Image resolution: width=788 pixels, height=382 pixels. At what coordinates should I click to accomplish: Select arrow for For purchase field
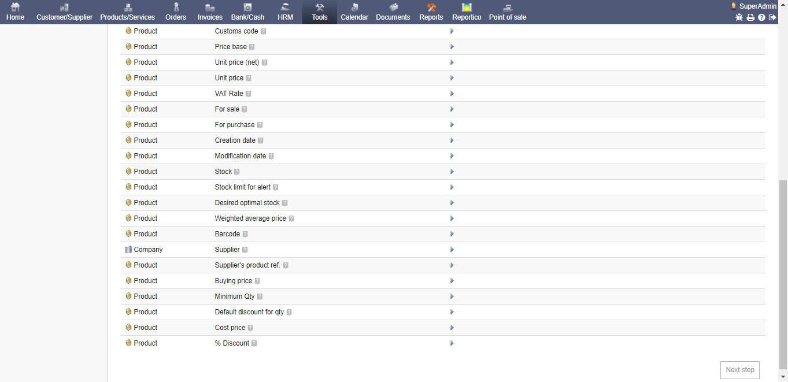pos(452,125)
